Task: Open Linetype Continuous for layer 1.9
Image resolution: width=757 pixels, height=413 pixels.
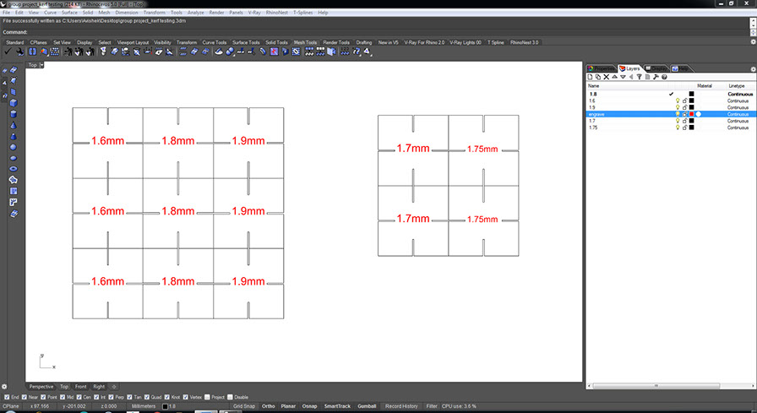Action: pyautogui.click(x=738, y=107)
